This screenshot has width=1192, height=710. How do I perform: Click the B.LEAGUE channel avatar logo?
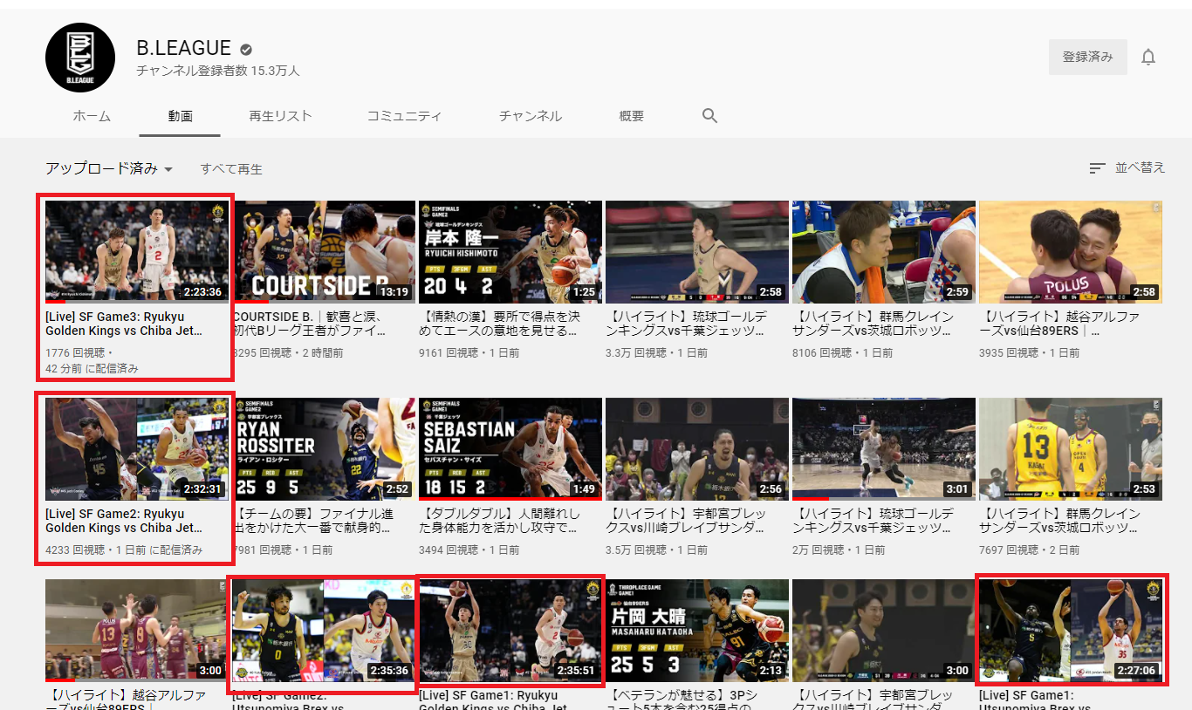[x=80, y=58]
